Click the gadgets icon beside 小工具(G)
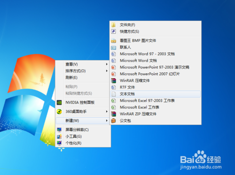Screen dimensions: 235x175 click(59, 137)
